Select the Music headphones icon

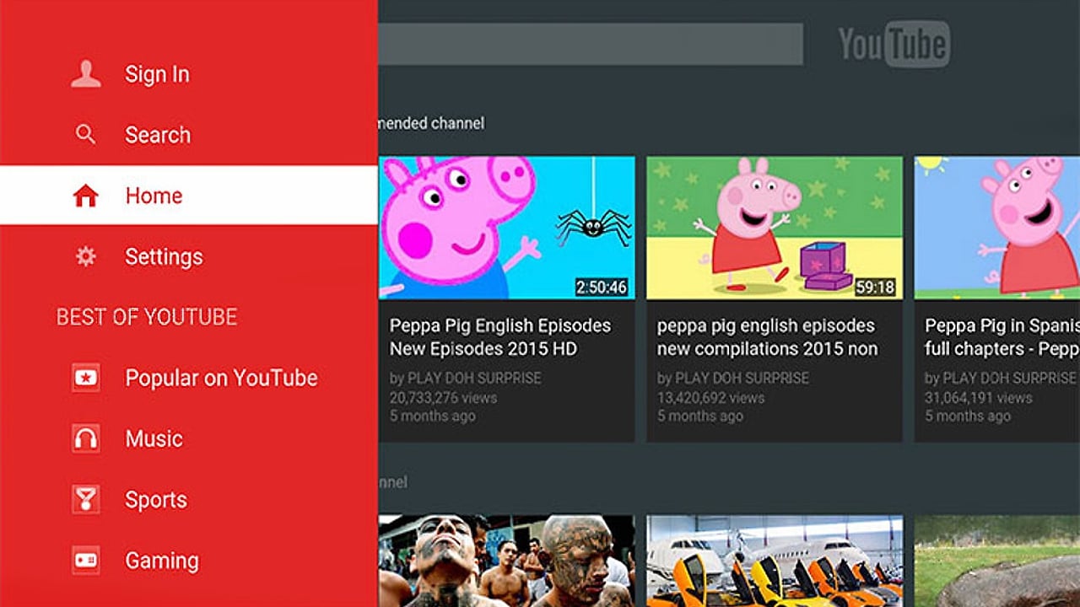(84, 438)
